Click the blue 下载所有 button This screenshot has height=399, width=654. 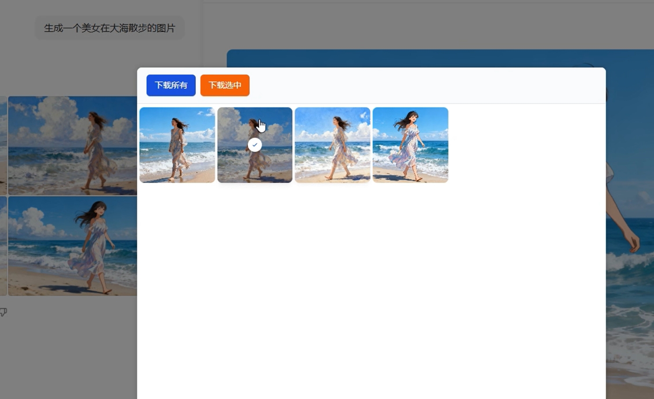coord(171,85)
